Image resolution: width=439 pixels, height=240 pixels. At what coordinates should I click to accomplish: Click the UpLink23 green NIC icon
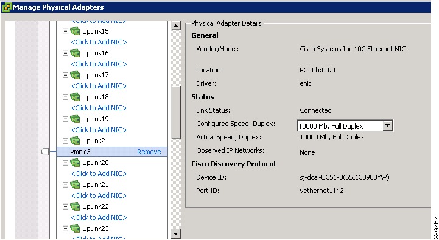75,228
